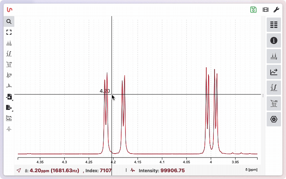Image resolution: width=286 pixels, height=179 pixels.
Task: Open settings with the wrench icon
Action: tap(276, 10)
